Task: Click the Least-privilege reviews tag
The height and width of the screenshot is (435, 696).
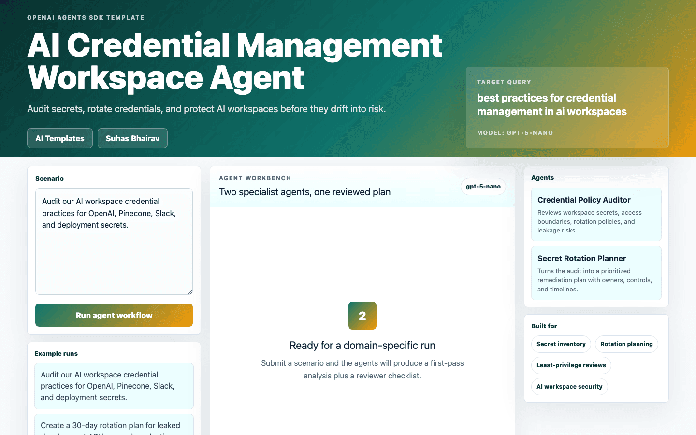Action: 571,365
